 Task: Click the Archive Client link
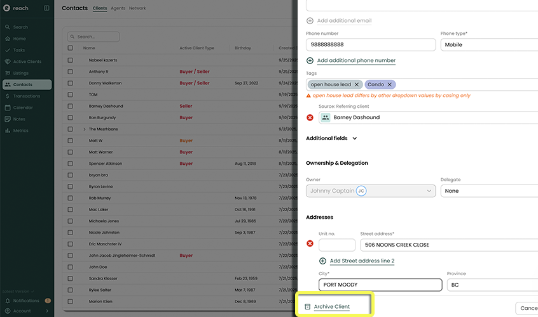[331, 307]
